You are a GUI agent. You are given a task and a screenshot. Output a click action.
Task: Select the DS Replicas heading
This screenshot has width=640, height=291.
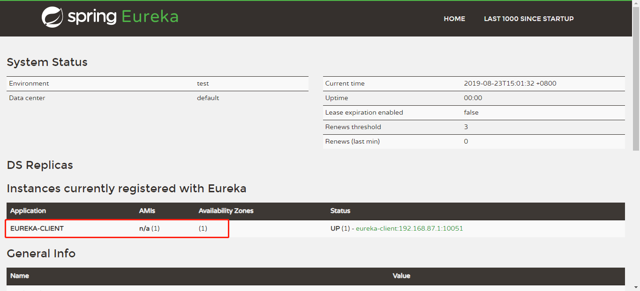coord(40,165)
